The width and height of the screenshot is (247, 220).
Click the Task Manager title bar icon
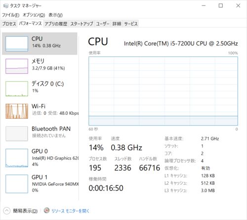coord(6,6)
